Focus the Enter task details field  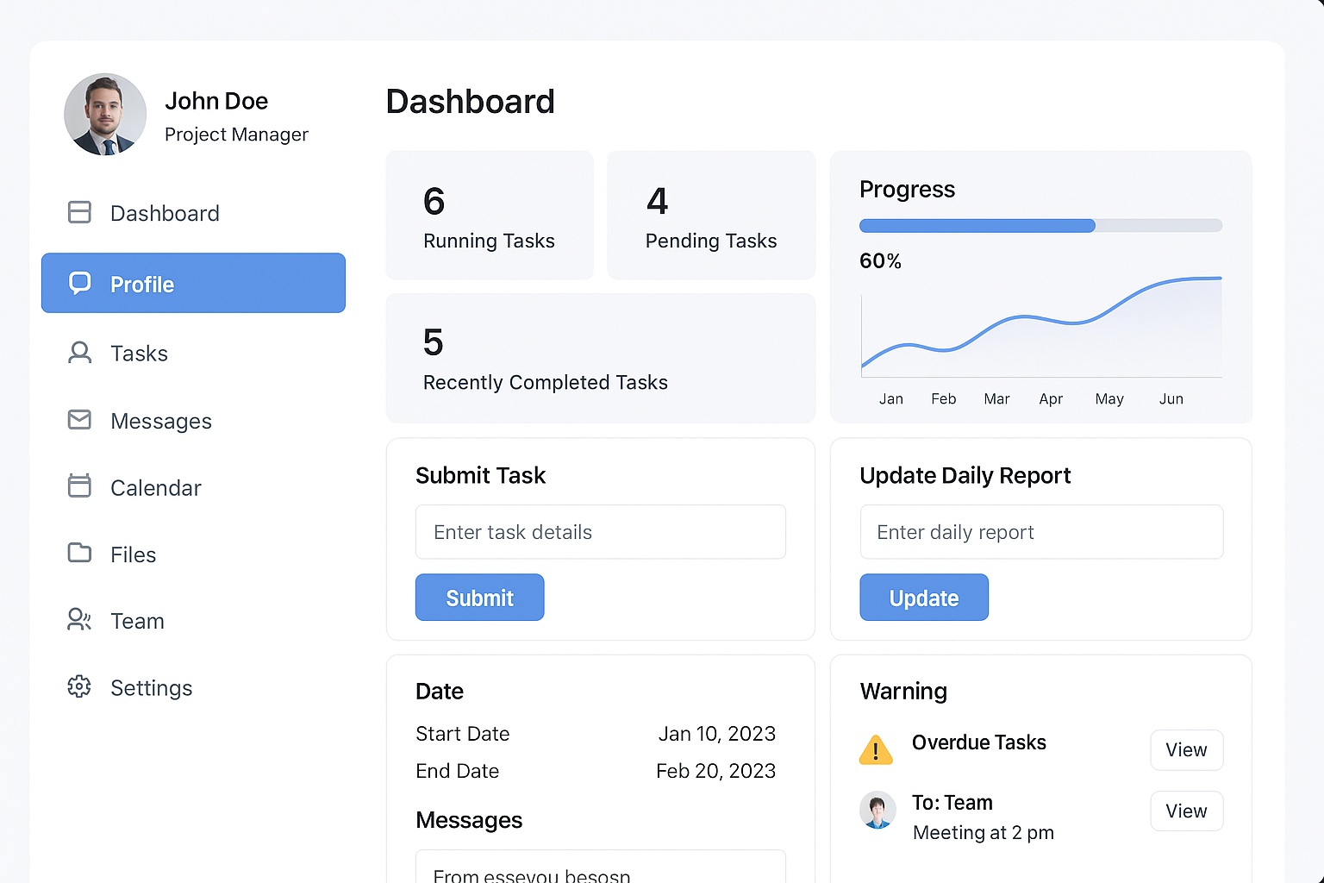tap(600, 532)
